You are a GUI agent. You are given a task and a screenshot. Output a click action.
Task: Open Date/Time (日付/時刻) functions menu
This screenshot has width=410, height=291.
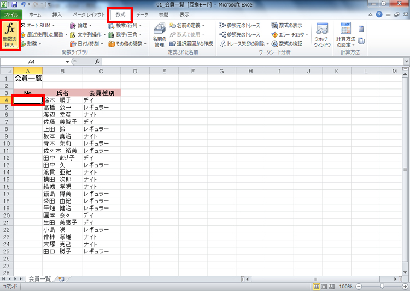click(86, 44)
